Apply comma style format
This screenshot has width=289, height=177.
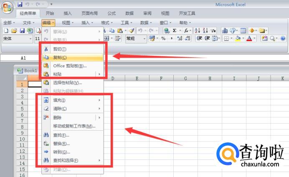(x=172, y=38)
